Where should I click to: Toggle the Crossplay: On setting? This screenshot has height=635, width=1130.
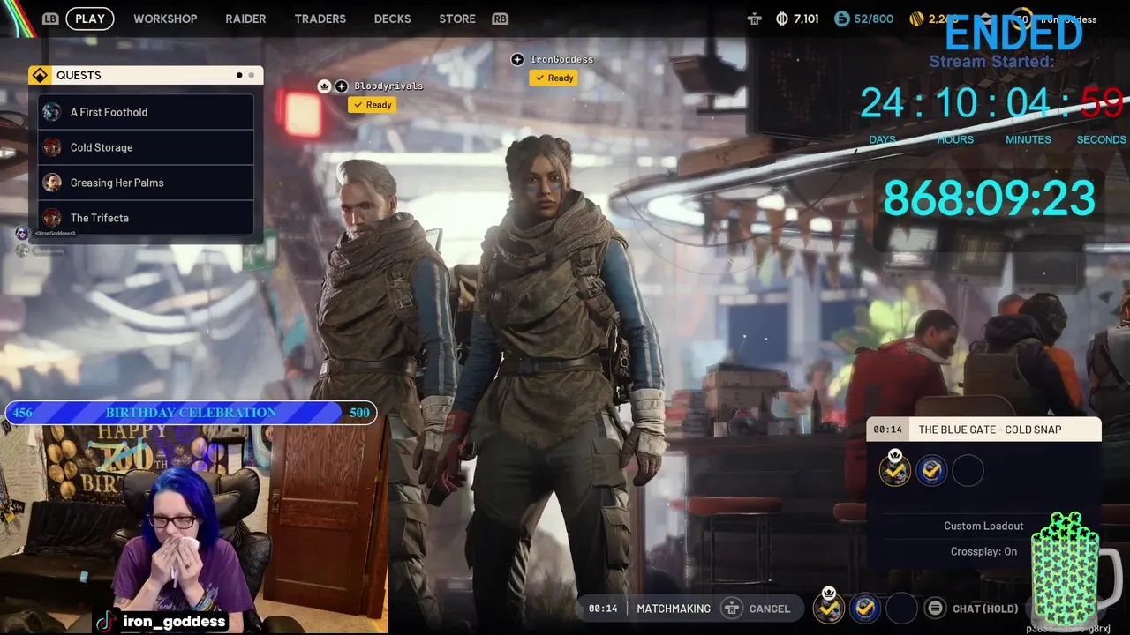tap(983, 551)
